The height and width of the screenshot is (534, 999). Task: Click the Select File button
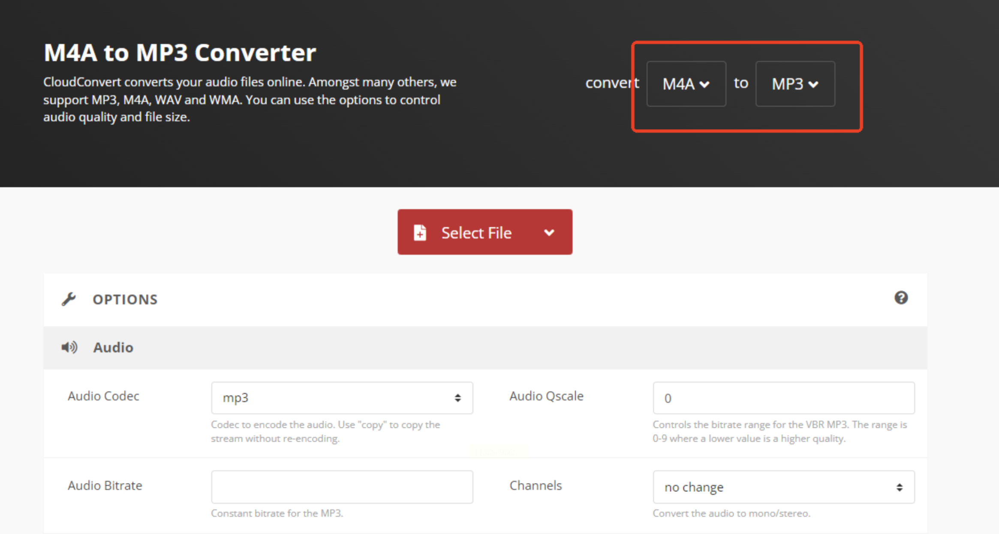click(484, 232)
